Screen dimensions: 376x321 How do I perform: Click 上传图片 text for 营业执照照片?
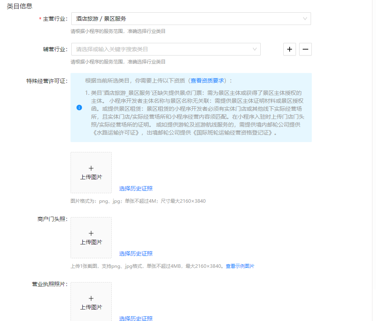(x=91, y=307)
